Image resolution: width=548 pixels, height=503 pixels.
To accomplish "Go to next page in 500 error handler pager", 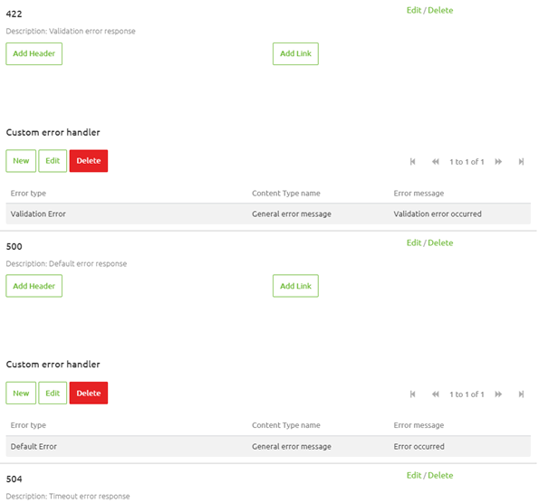I will coord(498,394).
